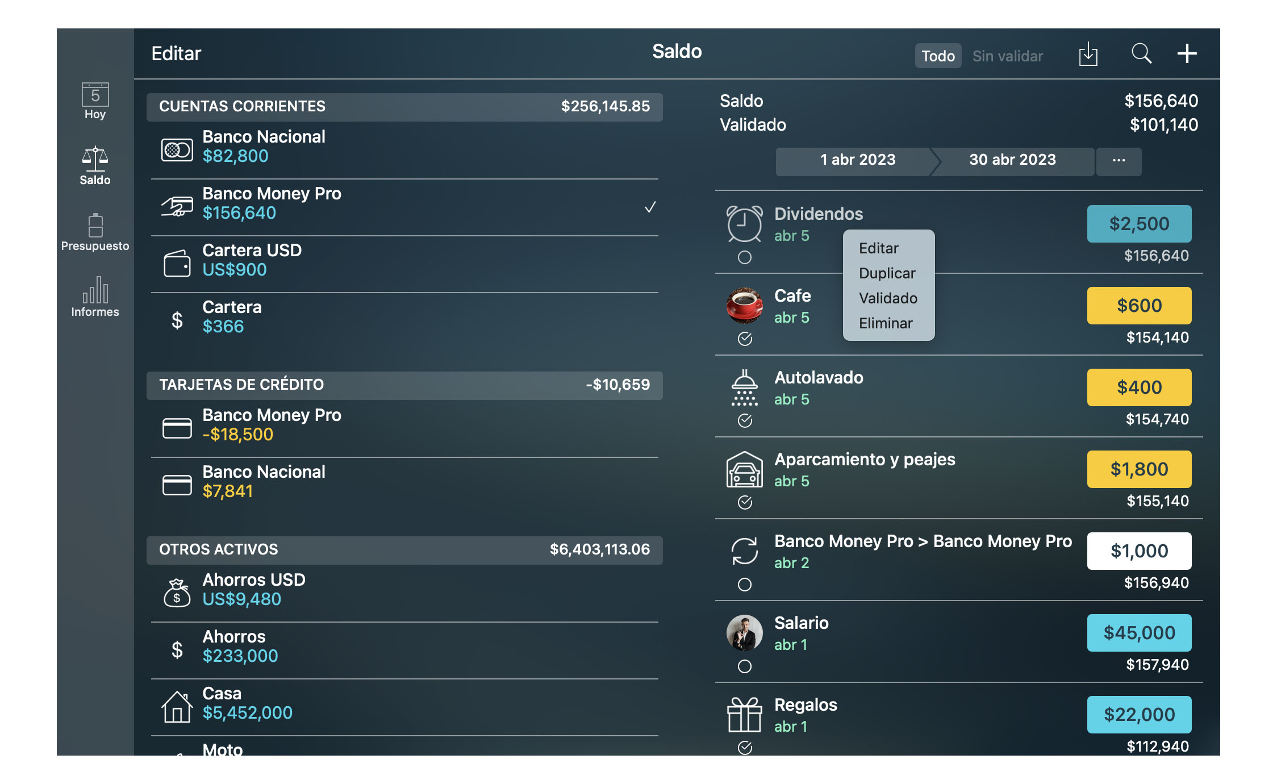1277x784 pixels.
Task: Switch to the Presupuesto view
Action: tap(95, 230)
